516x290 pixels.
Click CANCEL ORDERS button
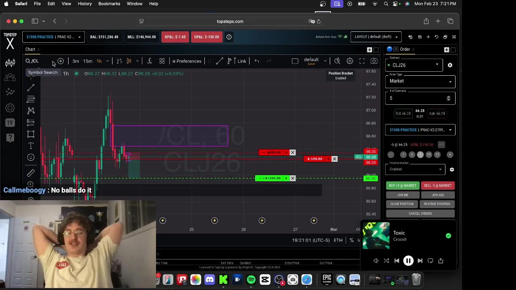click(420, 213)
